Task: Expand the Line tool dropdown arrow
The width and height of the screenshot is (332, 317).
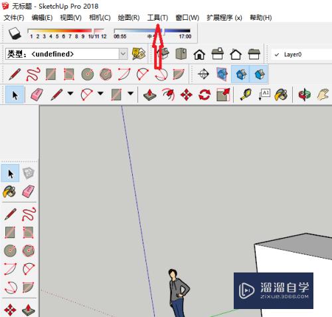Action: [x=70, y=94]
